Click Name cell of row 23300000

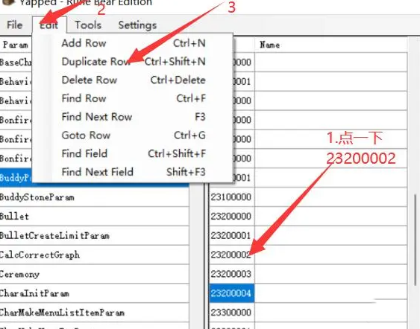click(x=330, y=313)
